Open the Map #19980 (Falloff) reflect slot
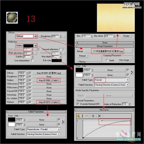Screen dimensions: 144x144 pyautogui.click(x=49, y=80)
